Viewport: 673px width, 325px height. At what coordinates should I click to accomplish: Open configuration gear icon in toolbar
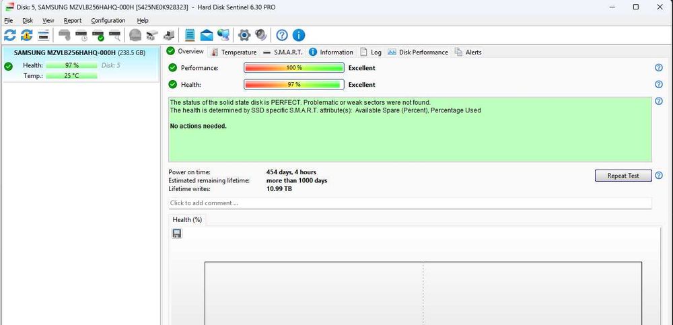[x=244, y=35]
